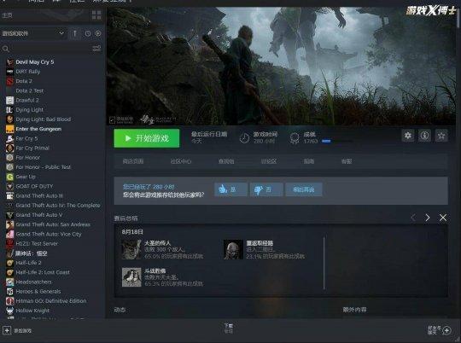Click the Gear Up green icon

(x=10, y=177)
